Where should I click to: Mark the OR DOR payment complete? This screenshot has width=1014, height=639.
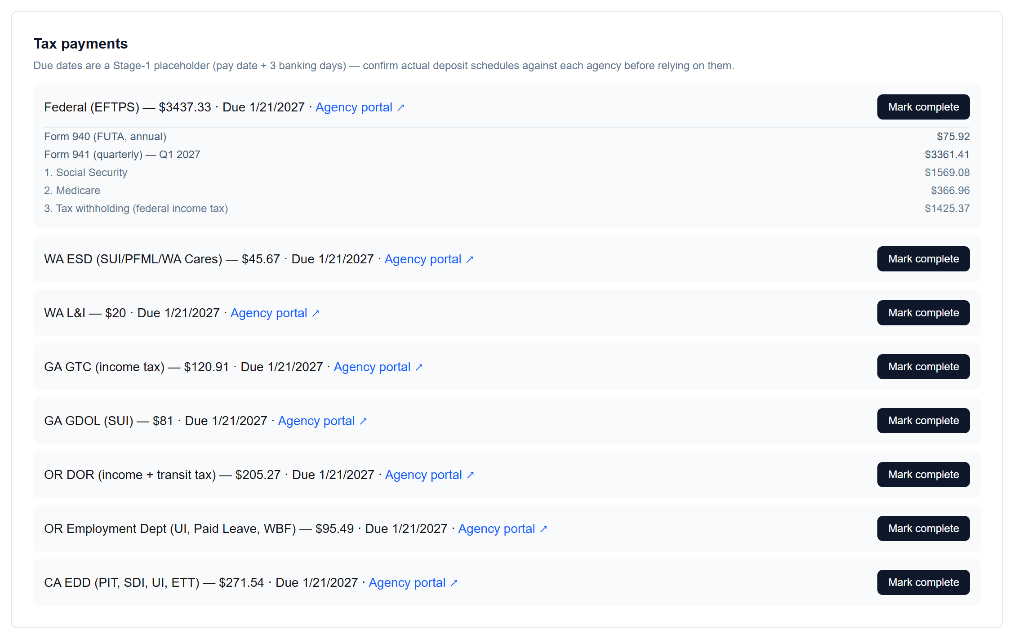coord(923,475)
